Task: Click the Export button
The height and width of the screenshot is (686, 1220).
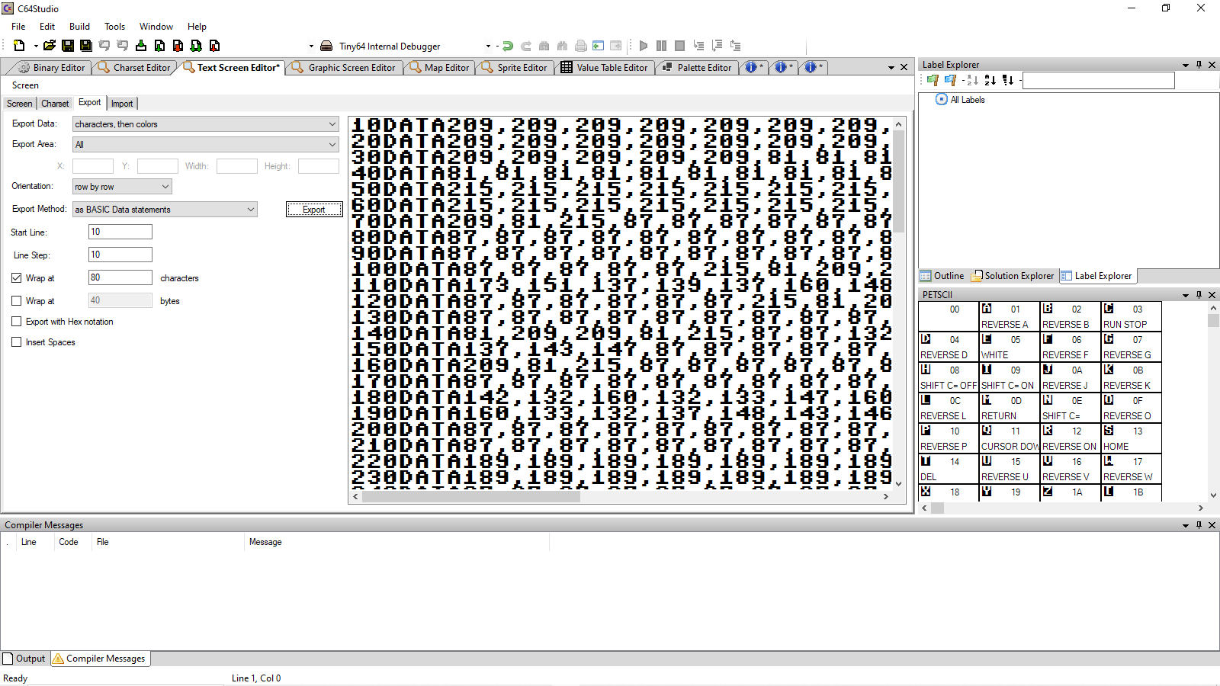Action: pyautogui.click(x=313, y=210)
